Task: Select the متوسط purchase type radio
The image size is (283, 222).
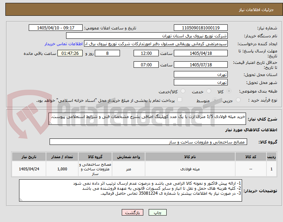Action: tap(215, 100)
